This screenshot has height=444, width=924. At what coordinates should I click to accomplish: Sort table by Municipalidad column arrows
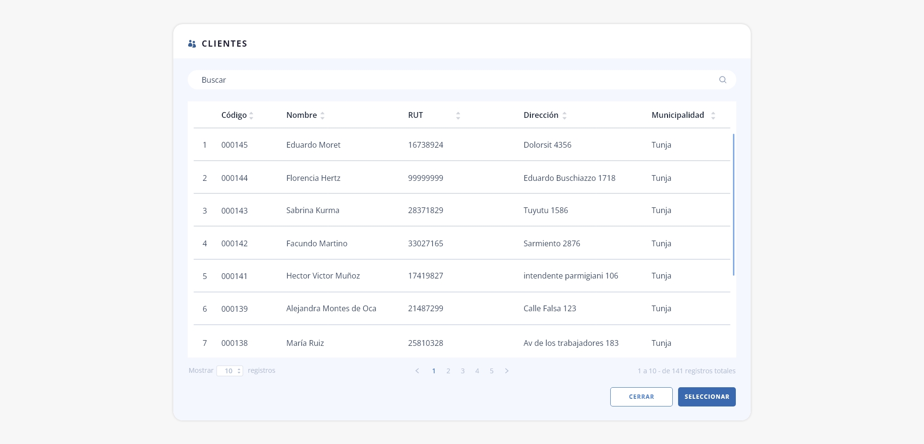[x=713, y=115]
